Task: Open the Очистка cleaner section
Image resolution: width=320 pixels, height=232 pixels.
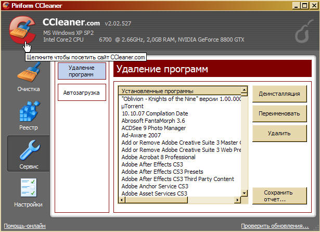Action: coord(29,78)
